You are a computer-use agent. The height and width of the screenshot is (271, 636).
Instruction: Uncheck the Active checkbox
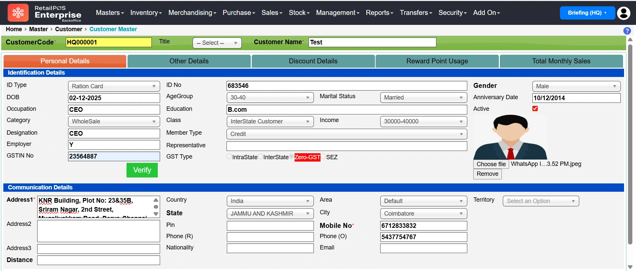535,108
